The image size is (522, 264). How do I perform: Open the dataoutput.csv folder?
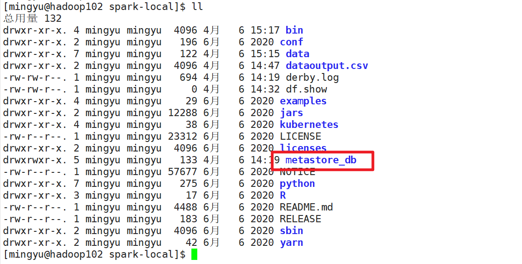[326, 65]
